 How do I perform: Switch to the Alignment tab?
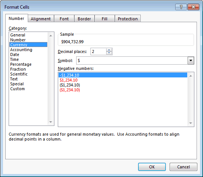click(x=41, y=19)
